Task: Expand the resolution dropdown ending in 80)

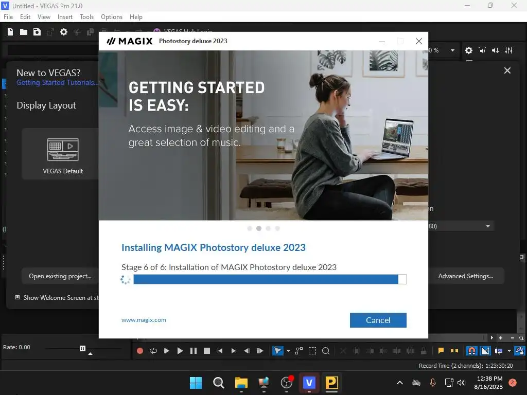Action: 488,226
